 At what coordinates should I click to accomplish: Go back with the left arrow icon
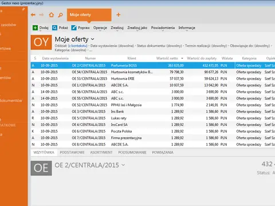click(33, 15)
